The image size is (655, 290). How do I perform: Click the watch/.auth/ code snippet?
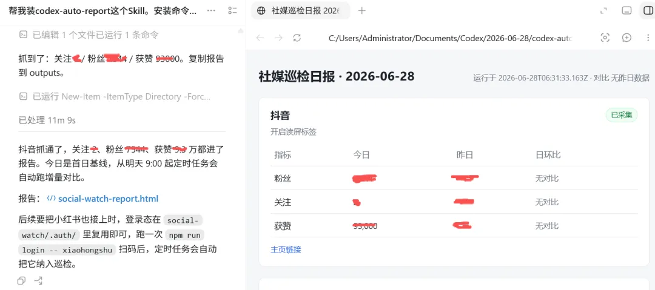coord(49,235)
